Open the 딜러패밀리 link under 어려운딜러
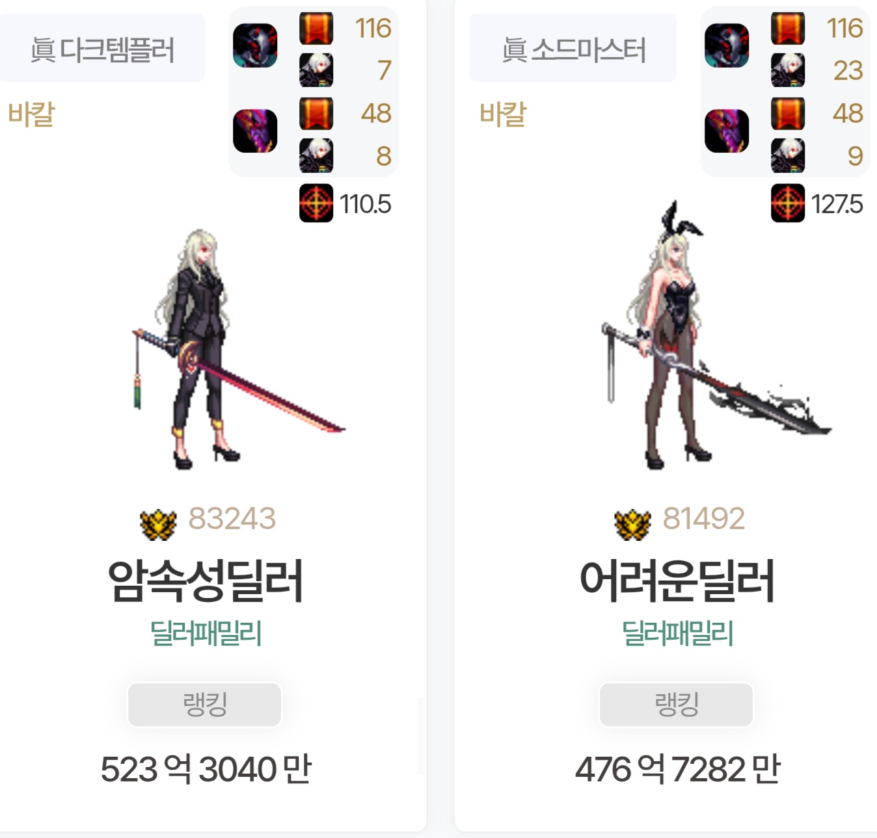The height and width of the screenshot is (838, 877). click(x=677, y=633)
